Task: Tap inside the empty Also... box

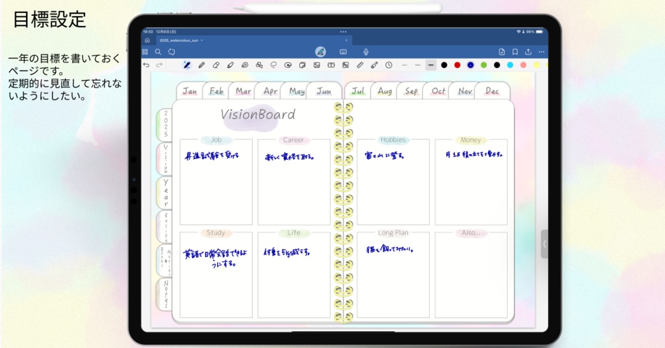Action: click(x=471, y=275)
